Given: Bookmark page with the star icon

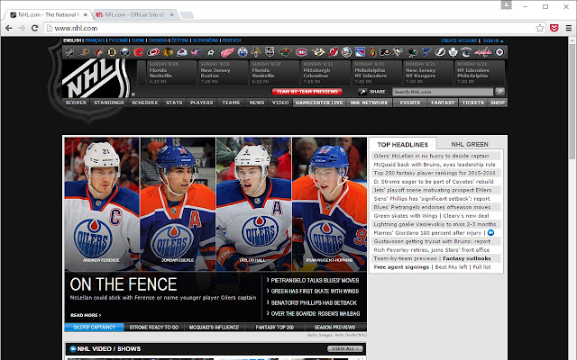Looking at the screenshot, I should [x=539, y=28].
